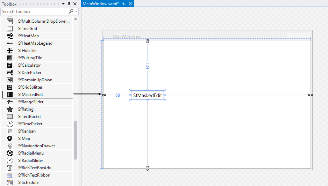Choose the SfHeatMapLegend icon
The width and height of the screenshot is (328, 186).
10,43
